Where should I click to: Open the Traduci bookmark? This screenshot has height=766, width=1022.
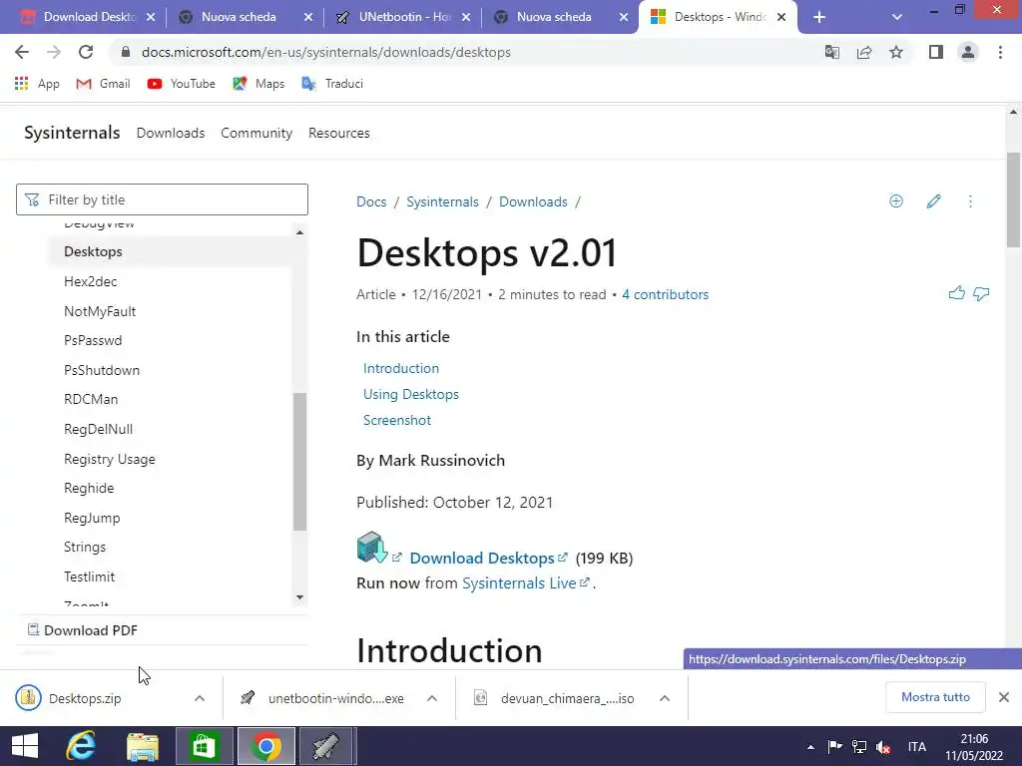pyautogui.click(x=332, y=84)
